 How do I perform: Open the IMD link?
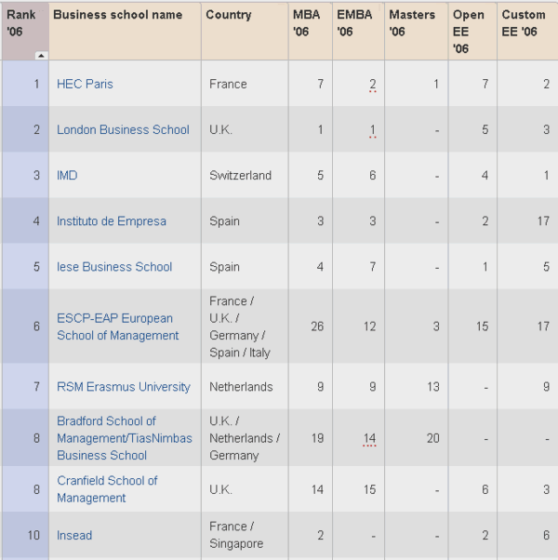coord(67,176)
